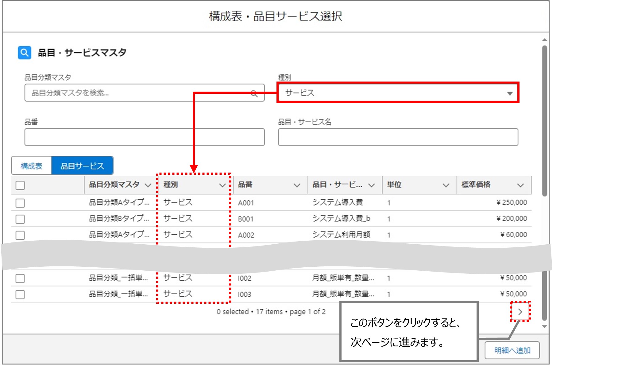Open the 標準価格 column menu chevron
Viewport: 622px width, 366px height.
520,185
